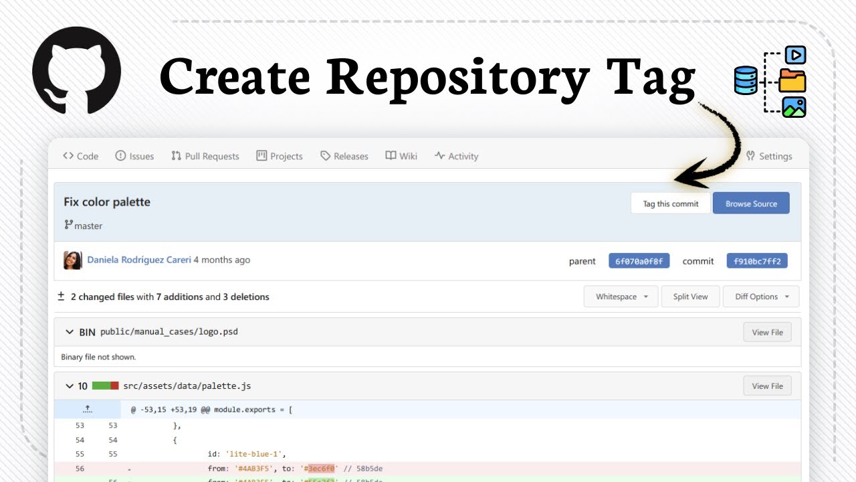The height and width of the screenshot is (482, 856).
Task: Click the Code brackets icon
Action: click(x=68, y=156)
